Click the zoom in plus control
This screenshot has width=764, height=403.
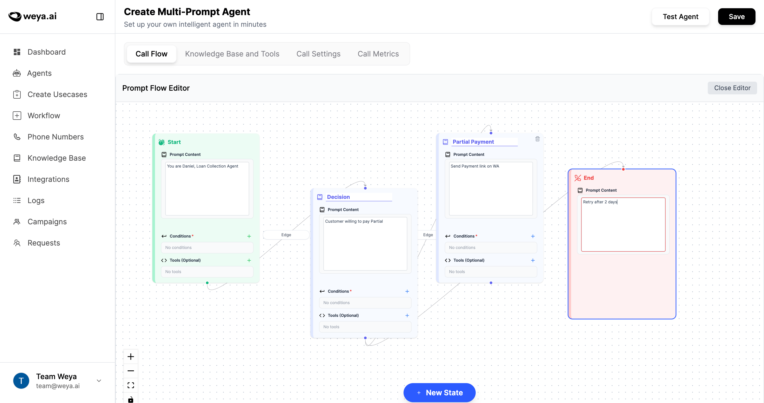tap(131, 357)
